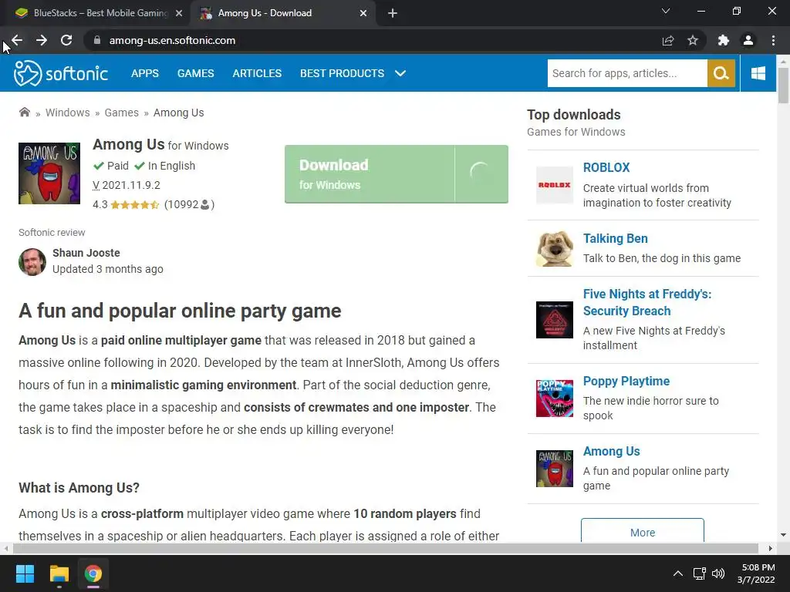Open the taskbar clock showing 5:08 PM

pos(756,573)
